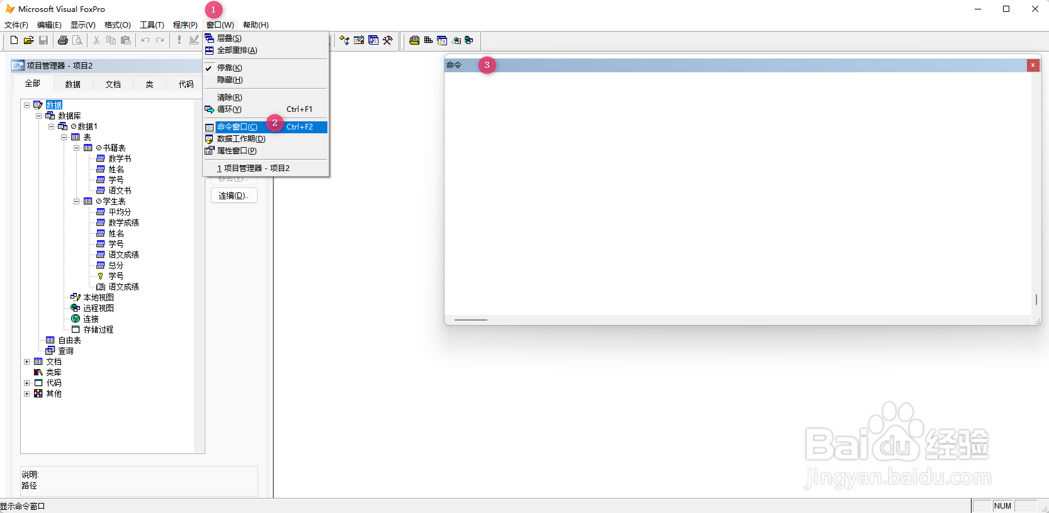Click the Print toolbar icon
1049x513 pixels.
pos(63,40)
